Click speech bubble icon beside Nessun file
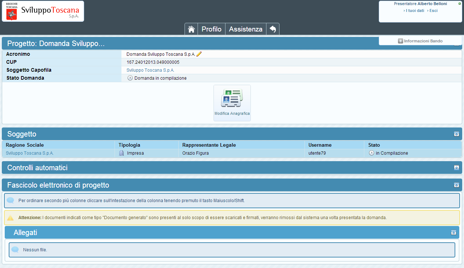This screenshot has width=464, height=268. pyautogui.click(x=15, y=250)
